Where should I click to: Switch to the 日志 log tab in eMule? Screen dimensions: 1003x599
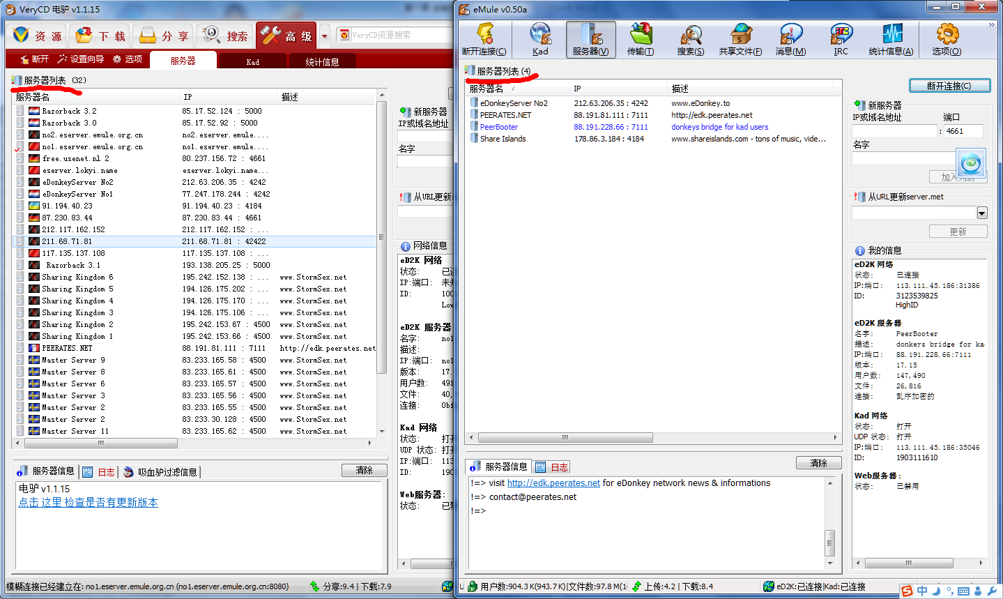pos(551,467)
